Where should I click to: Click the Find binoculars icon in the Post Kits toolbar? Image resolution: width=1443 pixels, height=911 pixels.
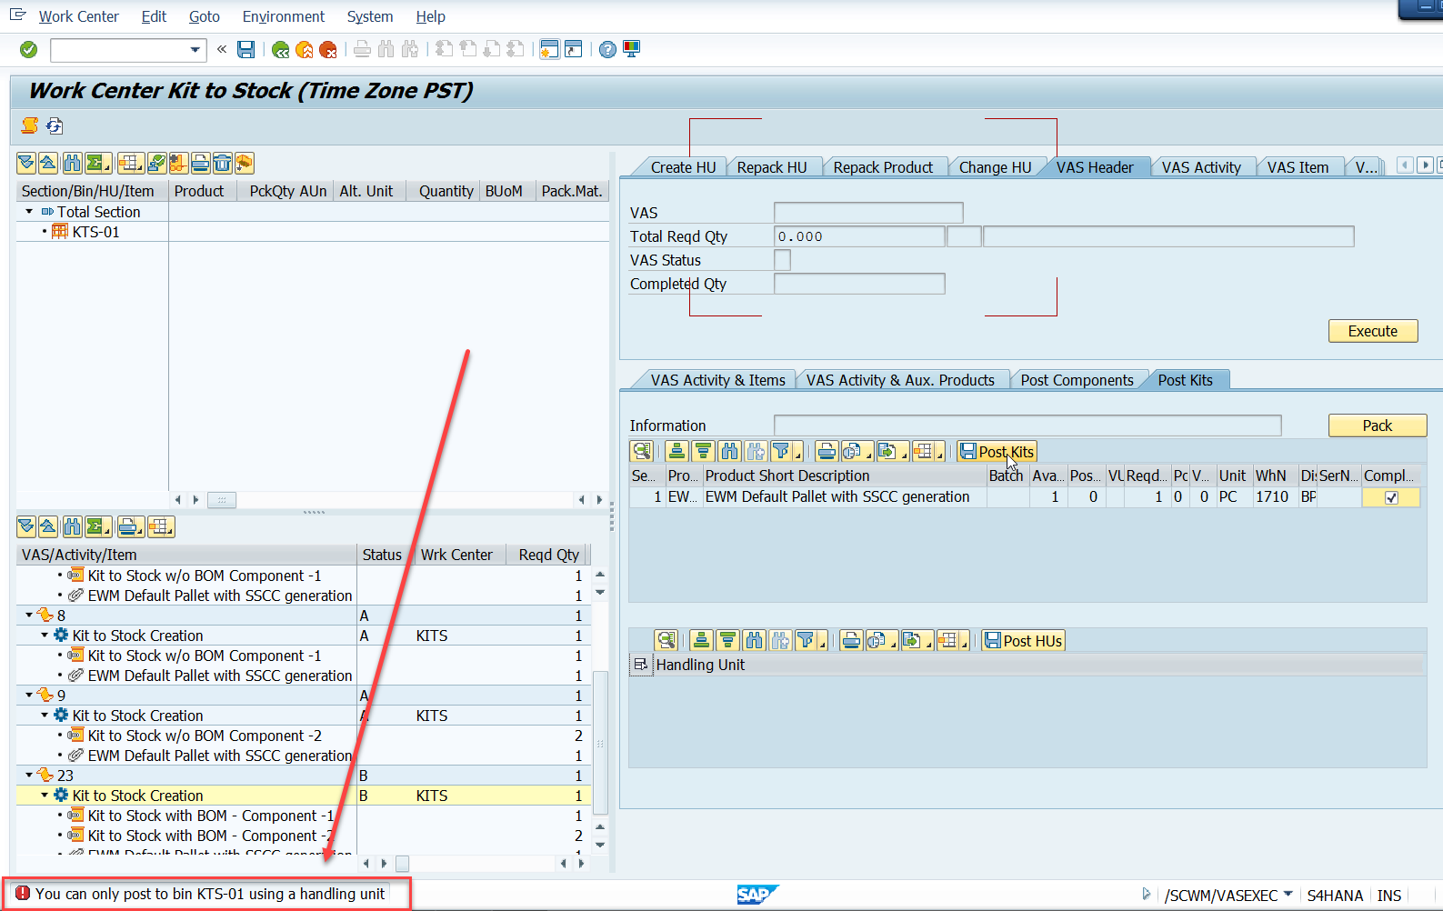pos(729,452)
